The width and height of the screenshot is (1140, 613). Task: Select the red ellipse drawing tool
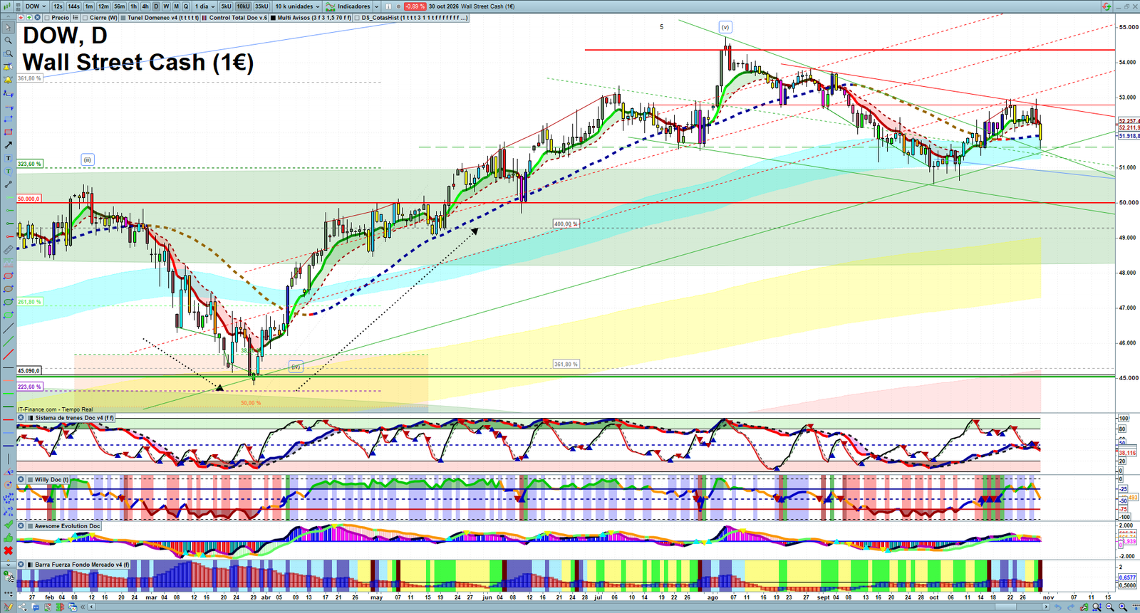[x=8, y=276]
